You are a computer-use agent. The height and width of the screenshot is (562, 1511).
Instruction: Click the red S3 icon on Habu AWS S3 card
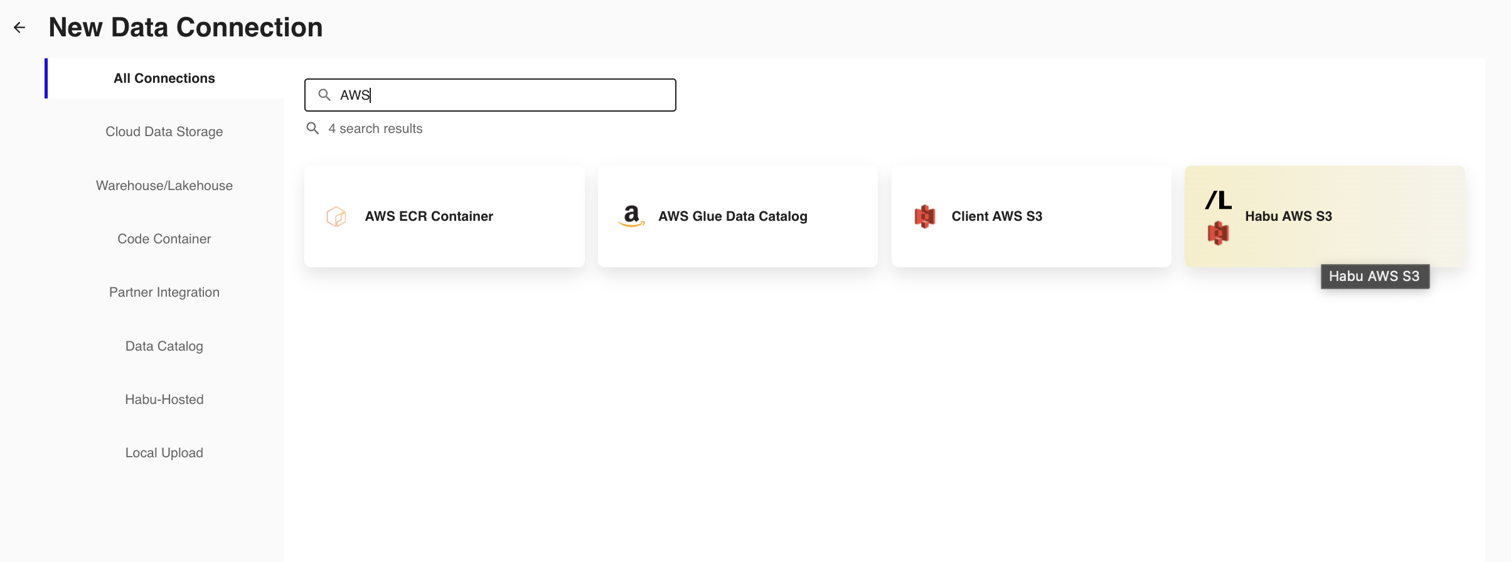coord(1218,233)
